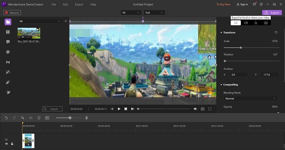Open the Stickers smiley panel
The image size is (285, 150).
(8, 52)
